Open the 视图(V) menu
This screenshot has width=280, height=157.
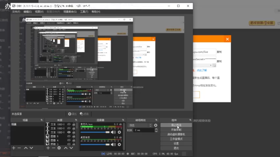[x=39, y=12]
